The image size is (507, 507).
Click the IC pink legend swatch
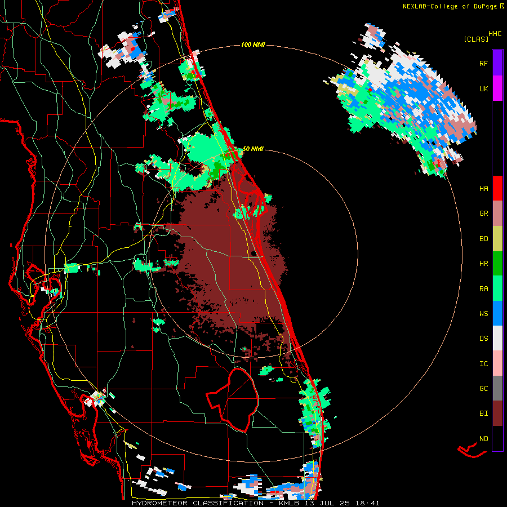tap(497, 363)
